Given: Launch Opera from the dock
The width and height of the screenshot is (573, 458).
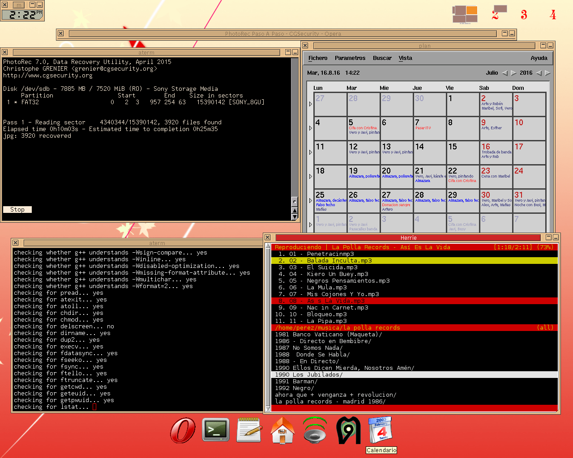Looking at the screenshot, I should click(183, 430).
